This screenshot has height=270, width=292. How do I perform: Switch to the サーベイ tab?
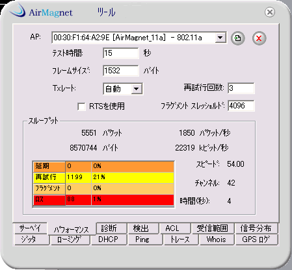[x=30, y=228]
